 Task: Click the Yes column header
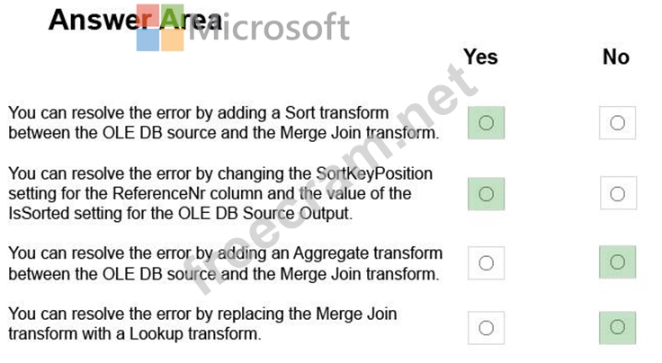[x=480, y=57]
